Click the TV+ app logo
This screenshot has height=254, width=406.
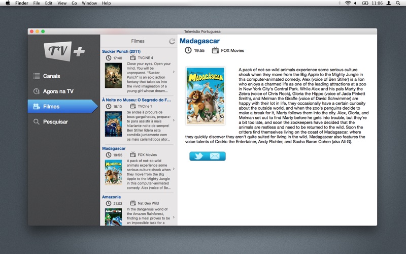pos(64,51)
